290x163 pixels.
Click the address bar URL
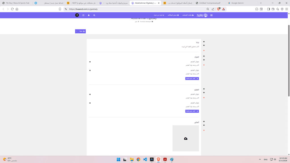(83, 9)
